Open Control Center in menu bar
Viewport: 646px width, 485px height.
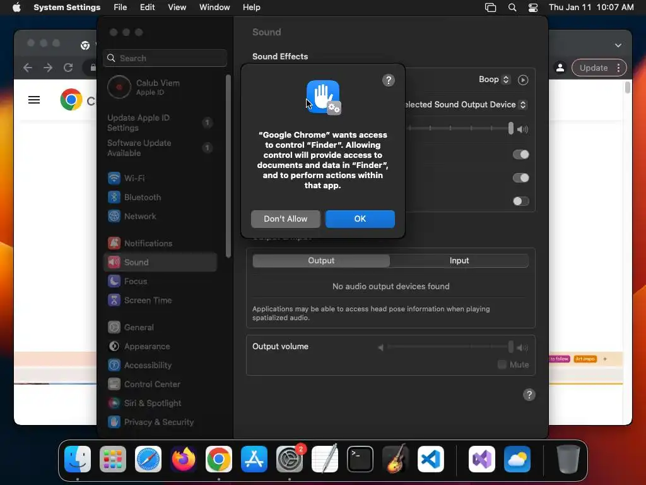click(x=533, y=8)
